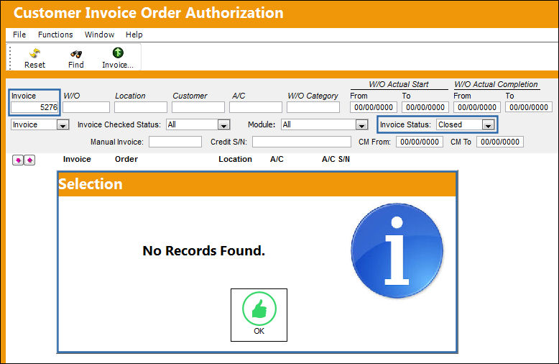Click the CM To date field
Screen dimensions: 559x364
pyautogui.click(x=500, y=142)
